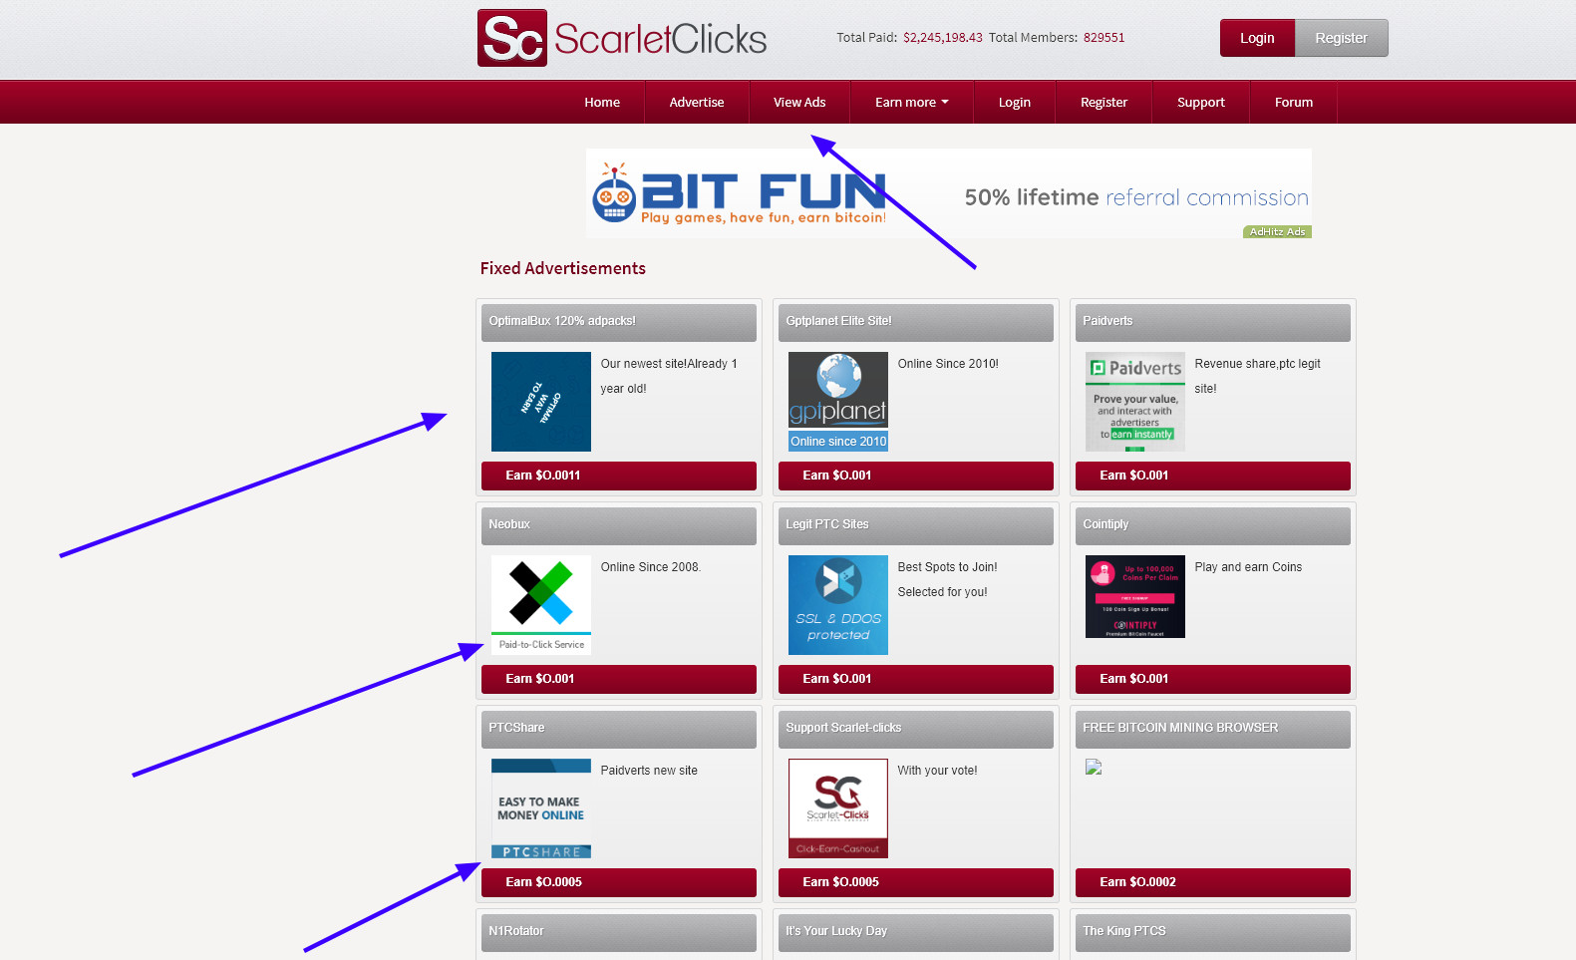This screenshot has height=960, width=1576.
Task: Click the gptplanet globe image
Action: click(837, 401)
